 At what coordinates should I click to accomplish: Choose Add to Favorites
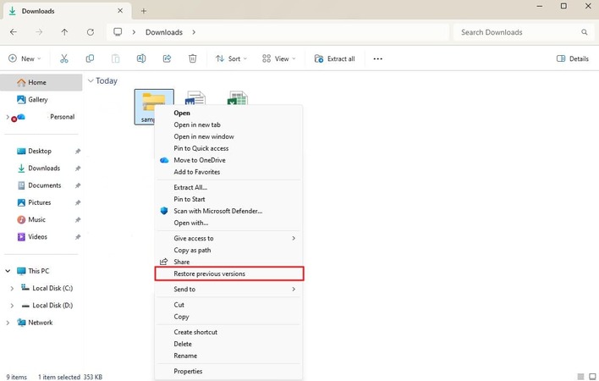pyautogui.click(x=228, y=172)
